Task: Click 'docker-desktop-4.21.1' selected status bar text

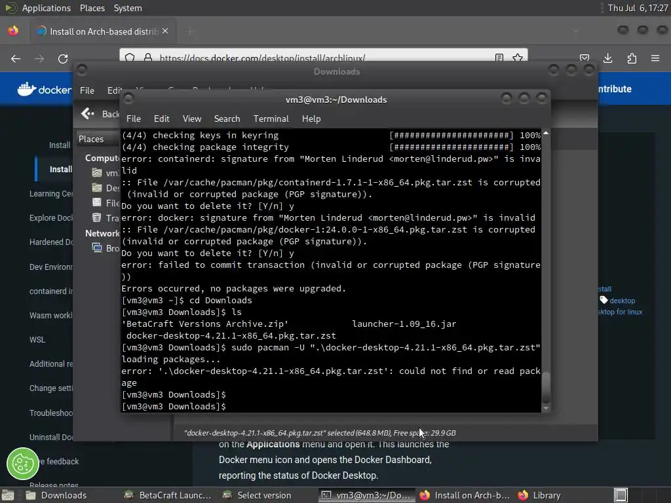Action: pos(320,433)
